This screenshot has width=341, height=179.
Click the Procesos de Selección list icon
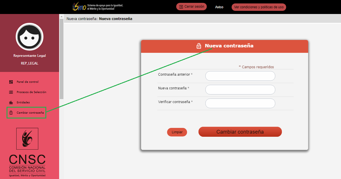[11, 92]
